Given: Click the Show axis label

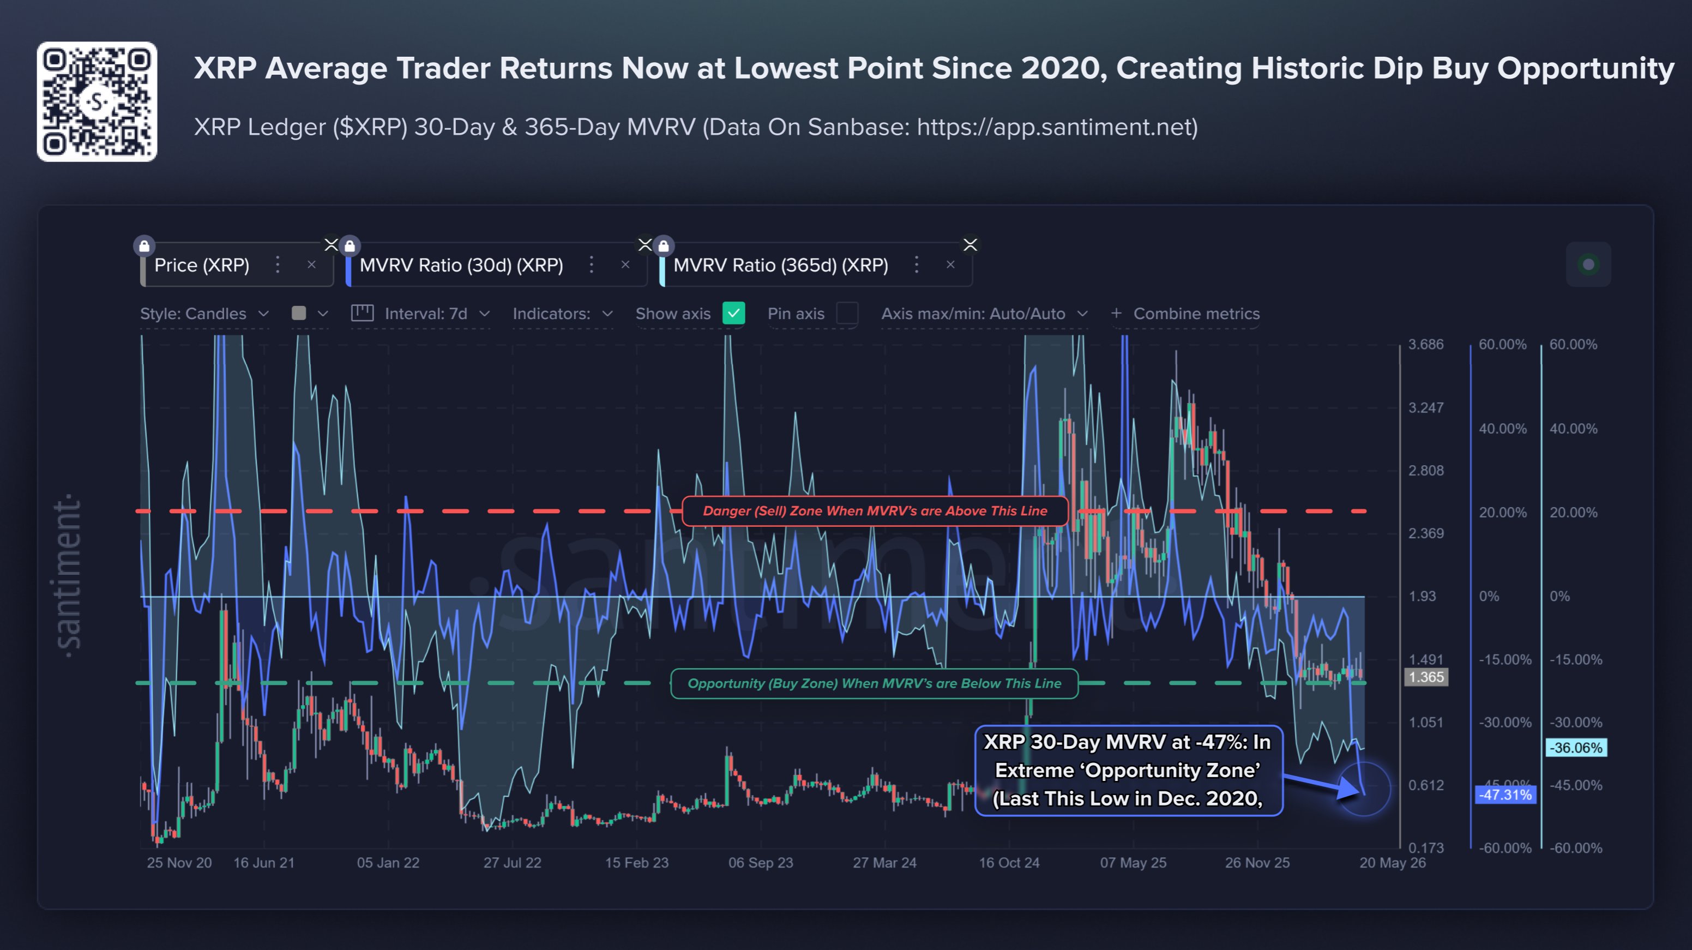Looking at the screenshot, I should 672,314.
